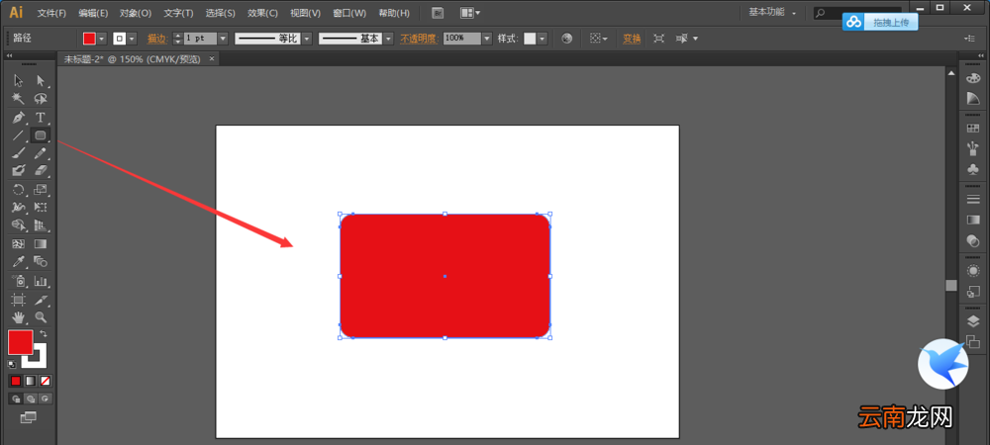Open the Symbols panel club icon
This screenshot has height=445, width=990.
click(973, 169)
